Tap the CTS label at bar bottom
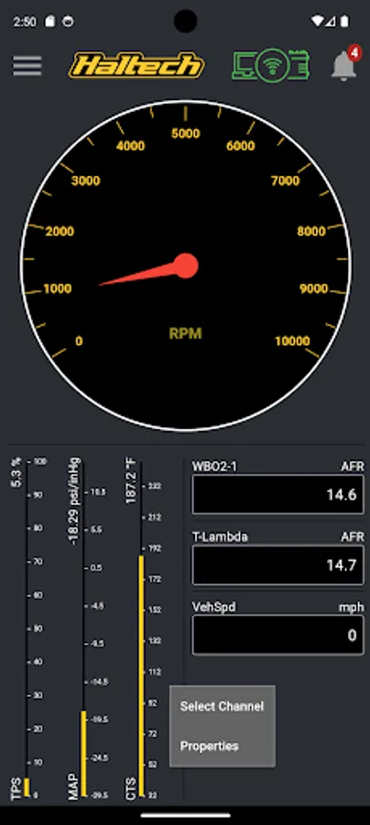 click(130, 787)
